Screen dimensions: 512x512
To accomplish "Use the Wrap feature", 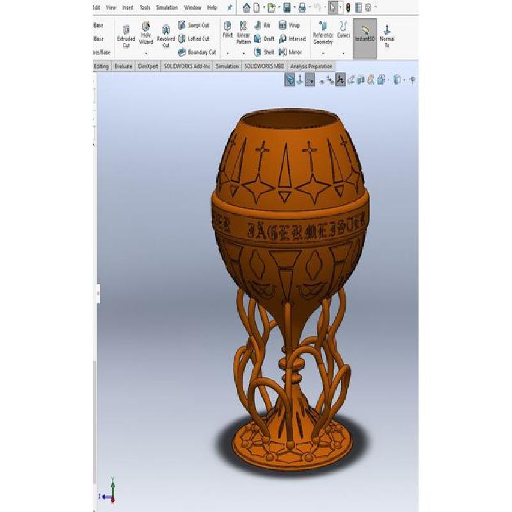I will tap(289, 25).
